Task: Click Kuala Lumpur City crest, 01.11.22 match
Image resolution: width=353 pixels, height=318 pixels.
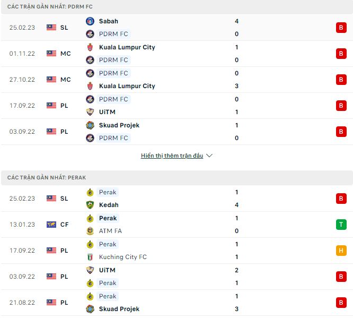Action: [90, 47]
